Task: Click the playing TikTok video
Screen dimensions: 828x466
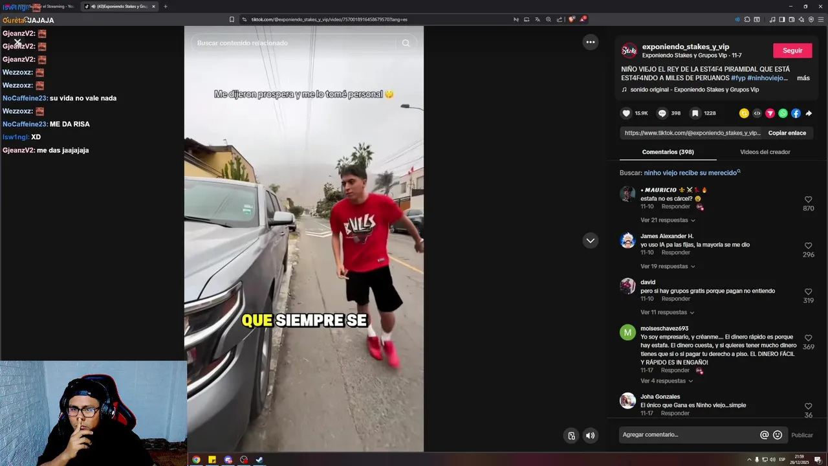Action: click(x=304, y=239)
